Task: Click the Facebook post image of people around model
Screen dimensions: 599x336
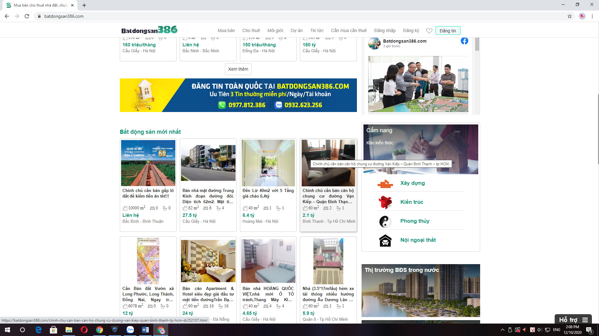Action: tap(418, 84)
